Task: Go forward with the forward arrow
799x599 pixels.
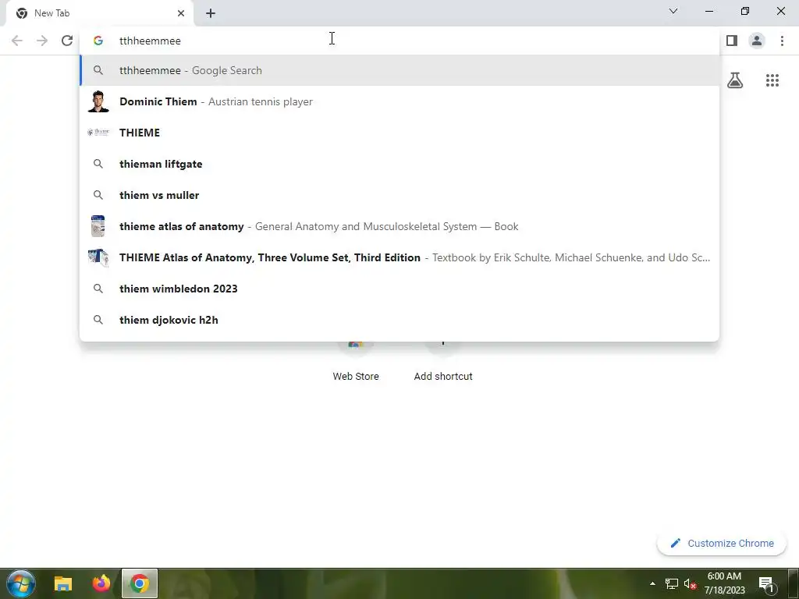Action: click(42, 41)
